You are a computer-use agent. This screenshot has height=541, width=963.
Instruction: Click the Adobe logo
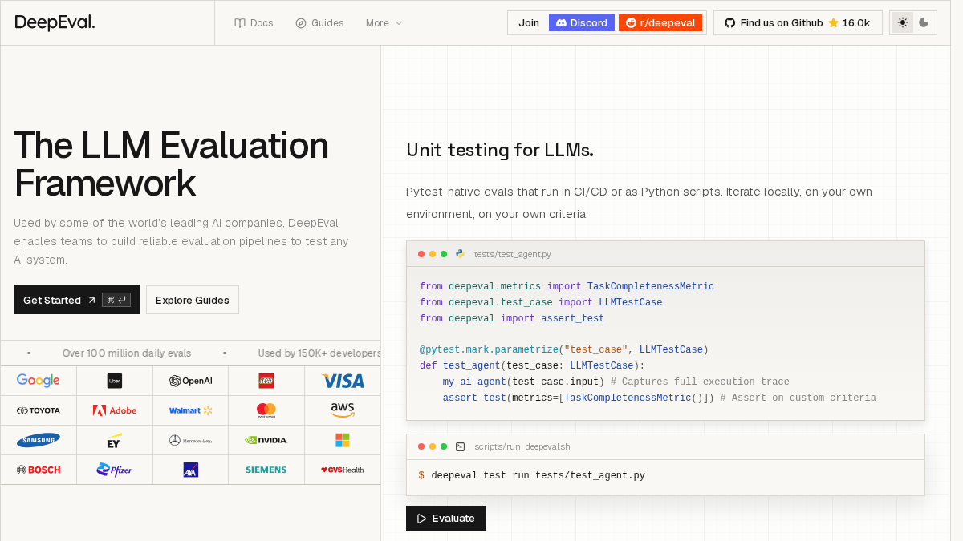[x=114, y=410]
